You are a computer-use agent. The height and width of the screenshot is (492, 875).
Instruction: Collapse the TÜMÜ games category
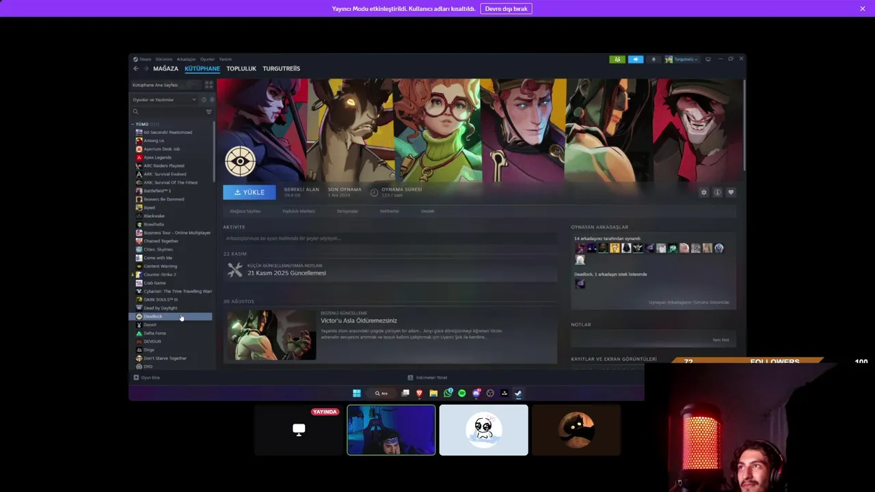133,124
